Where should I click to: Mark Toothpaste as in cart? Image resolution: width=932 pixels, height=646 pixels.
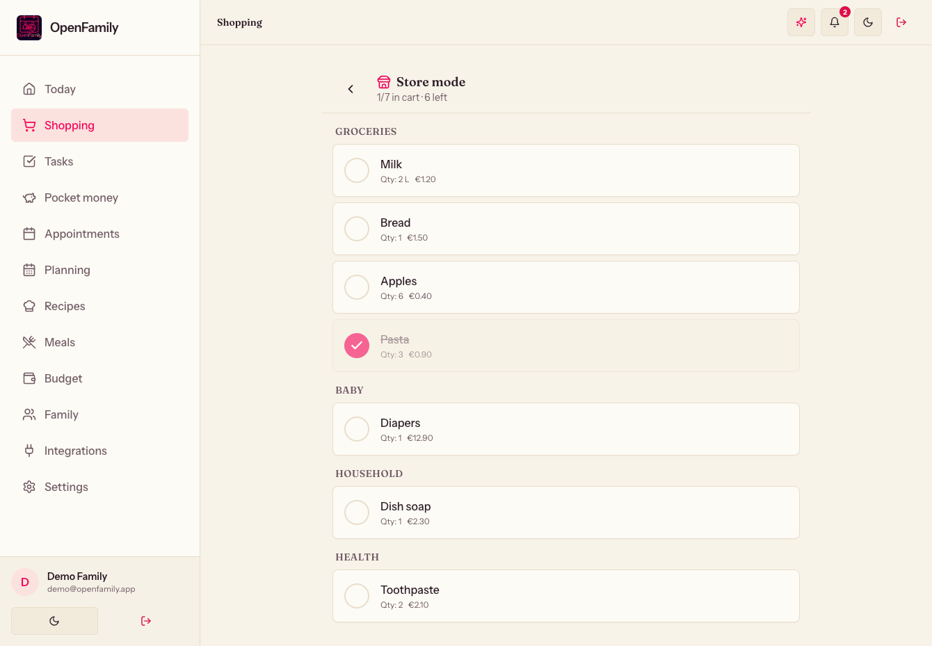point(357,596)
